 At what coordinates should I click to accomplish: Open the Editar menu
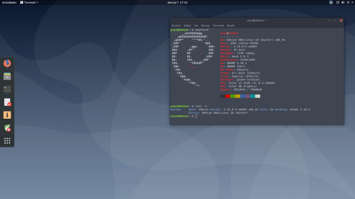(x=187, y=25)
